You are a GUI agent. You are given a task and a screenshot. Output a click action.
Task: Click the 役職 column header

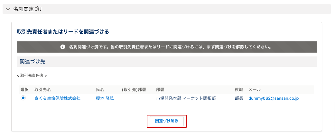(239, 89)
